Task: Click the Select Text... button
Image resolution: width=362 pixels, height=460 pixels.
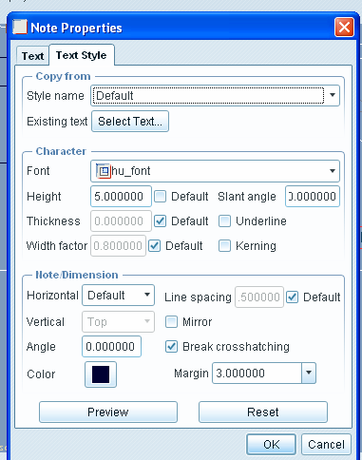Action: (130, 121)
